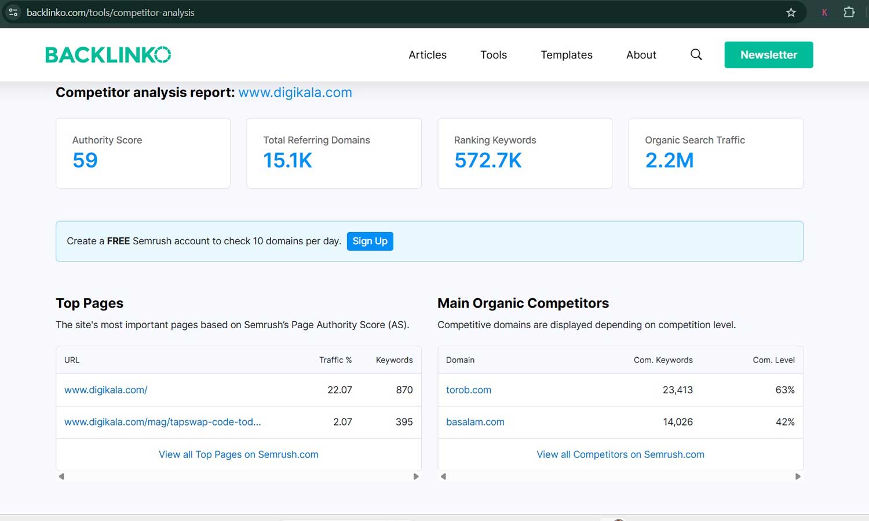Open the K profile avatar in browser
The width and height of the screenshot is (869, 521).
point(824,12)
